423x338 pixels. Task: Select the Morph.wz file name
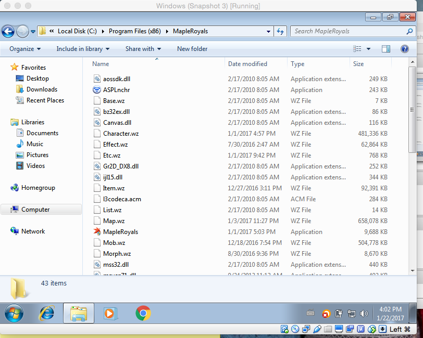click(117, 253)
